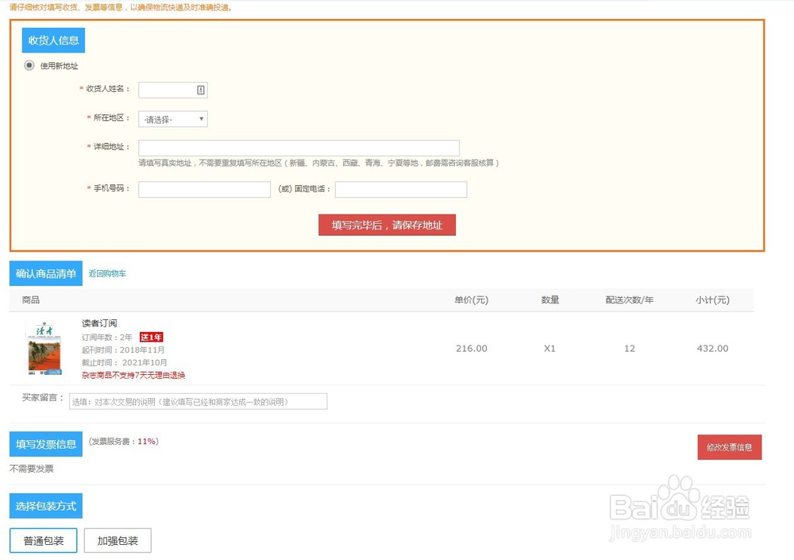Click the 修改发票信息 modify invoice button
The width and height of the screenshot is (794, 560).
[729, 447]
